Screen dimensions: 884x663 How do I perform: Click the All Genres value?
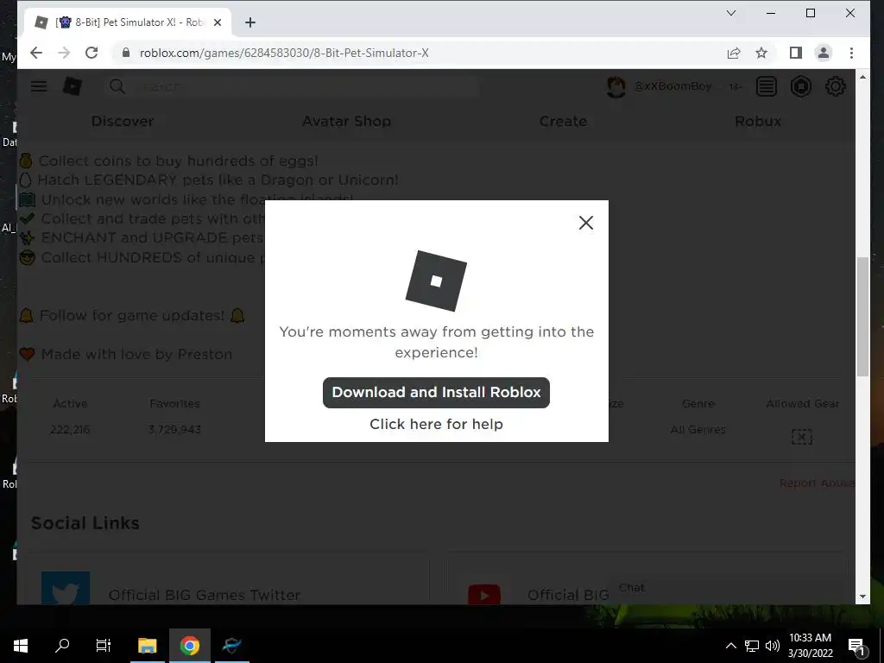[698, 430]
